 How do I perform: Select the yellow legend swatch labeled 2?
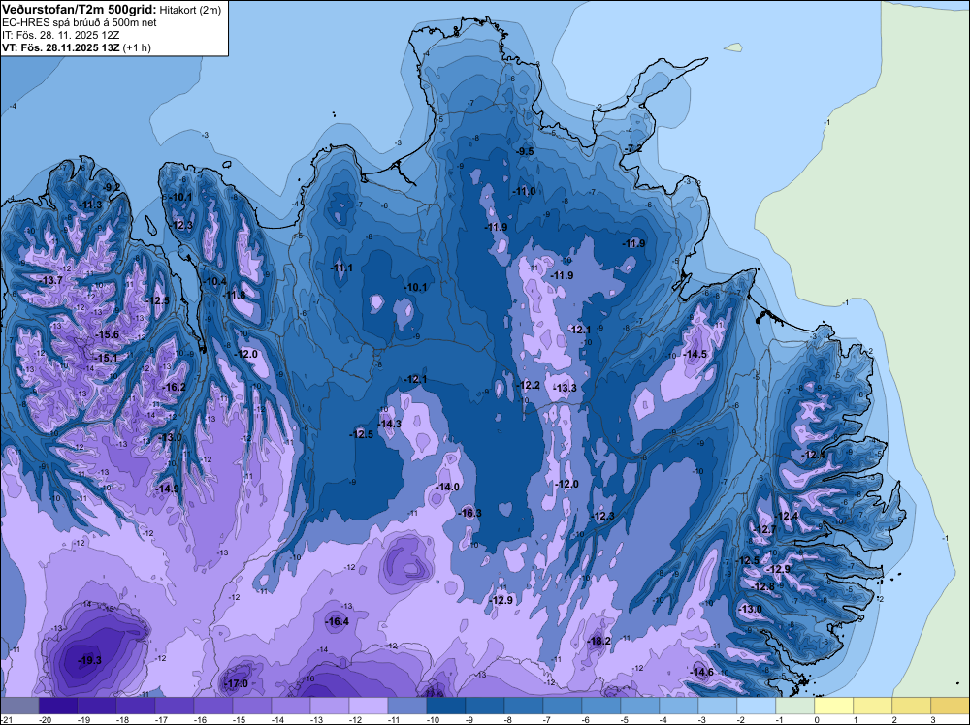(x=912, y=706)
